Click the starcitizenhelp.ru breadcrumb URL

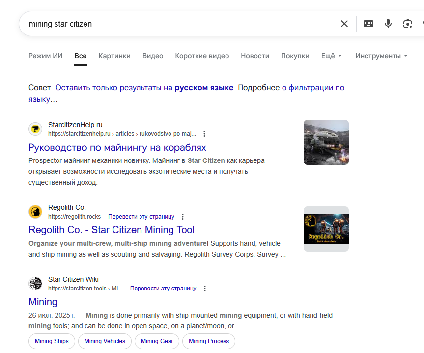pyautogui.click(x=122, y=134)
